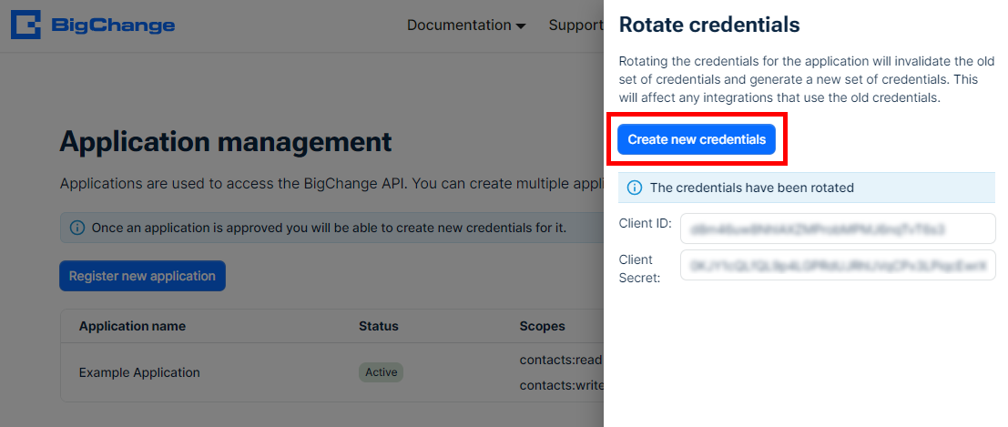
Task: Click the contacts:write scope text
Action: point(561,385)
